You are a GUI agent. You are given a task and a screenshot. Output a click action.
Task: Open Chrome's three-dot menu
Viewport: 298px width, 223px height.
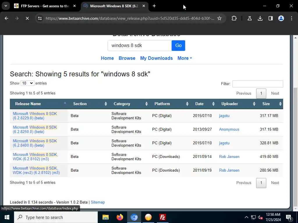pos(291,18)
